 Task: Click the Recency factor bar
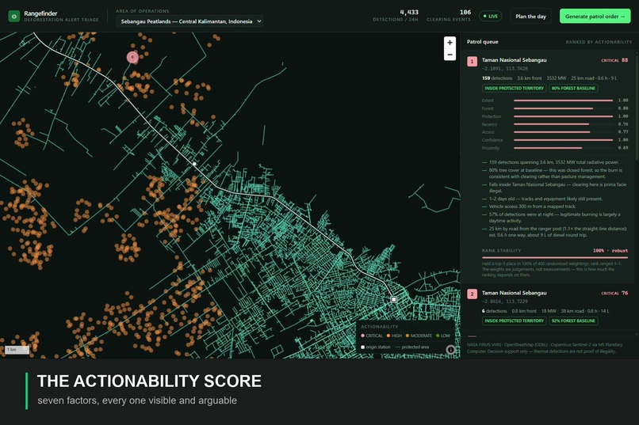(x=563, y=124)
